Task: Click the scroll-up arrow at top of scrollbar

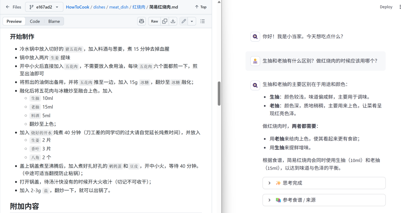Action: [x=219, y=2]
